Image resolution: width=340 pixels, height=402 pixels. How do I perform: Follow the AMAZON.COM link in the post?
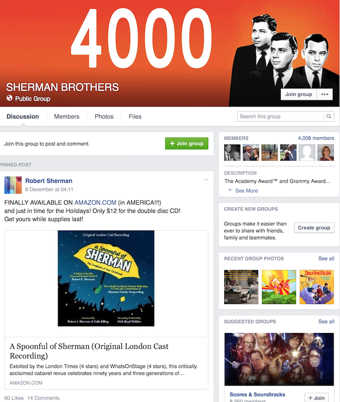95,202
